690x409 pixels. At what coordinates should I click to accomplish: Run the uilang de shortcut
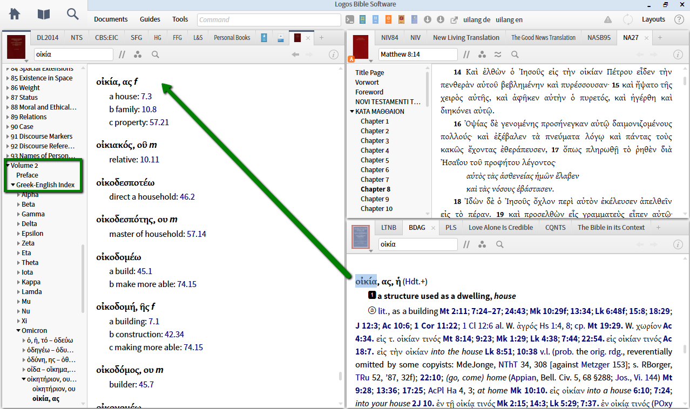click(477, 19)
